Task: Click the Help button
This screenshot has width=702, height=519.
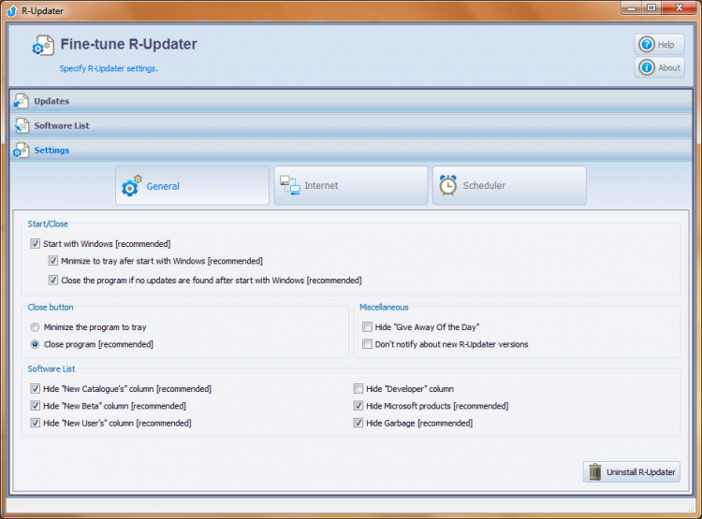Action: [x=660, y=44]
